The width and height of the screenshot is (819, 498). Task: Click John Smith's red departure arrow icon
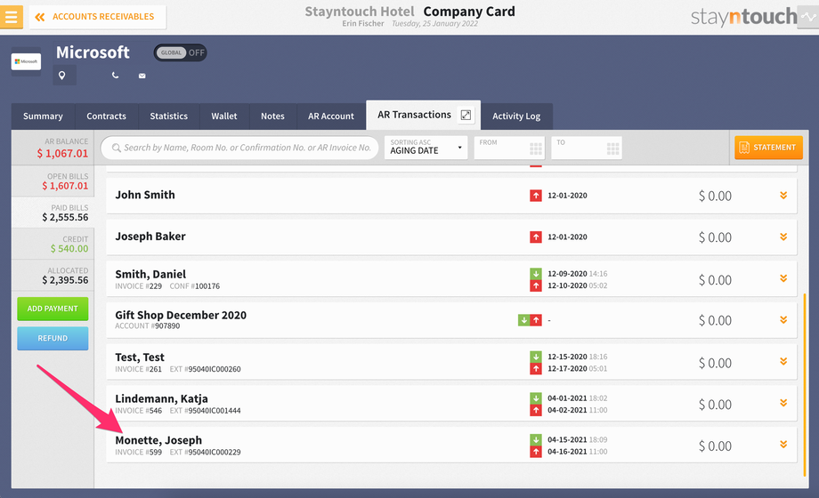(x=536, y=196)
